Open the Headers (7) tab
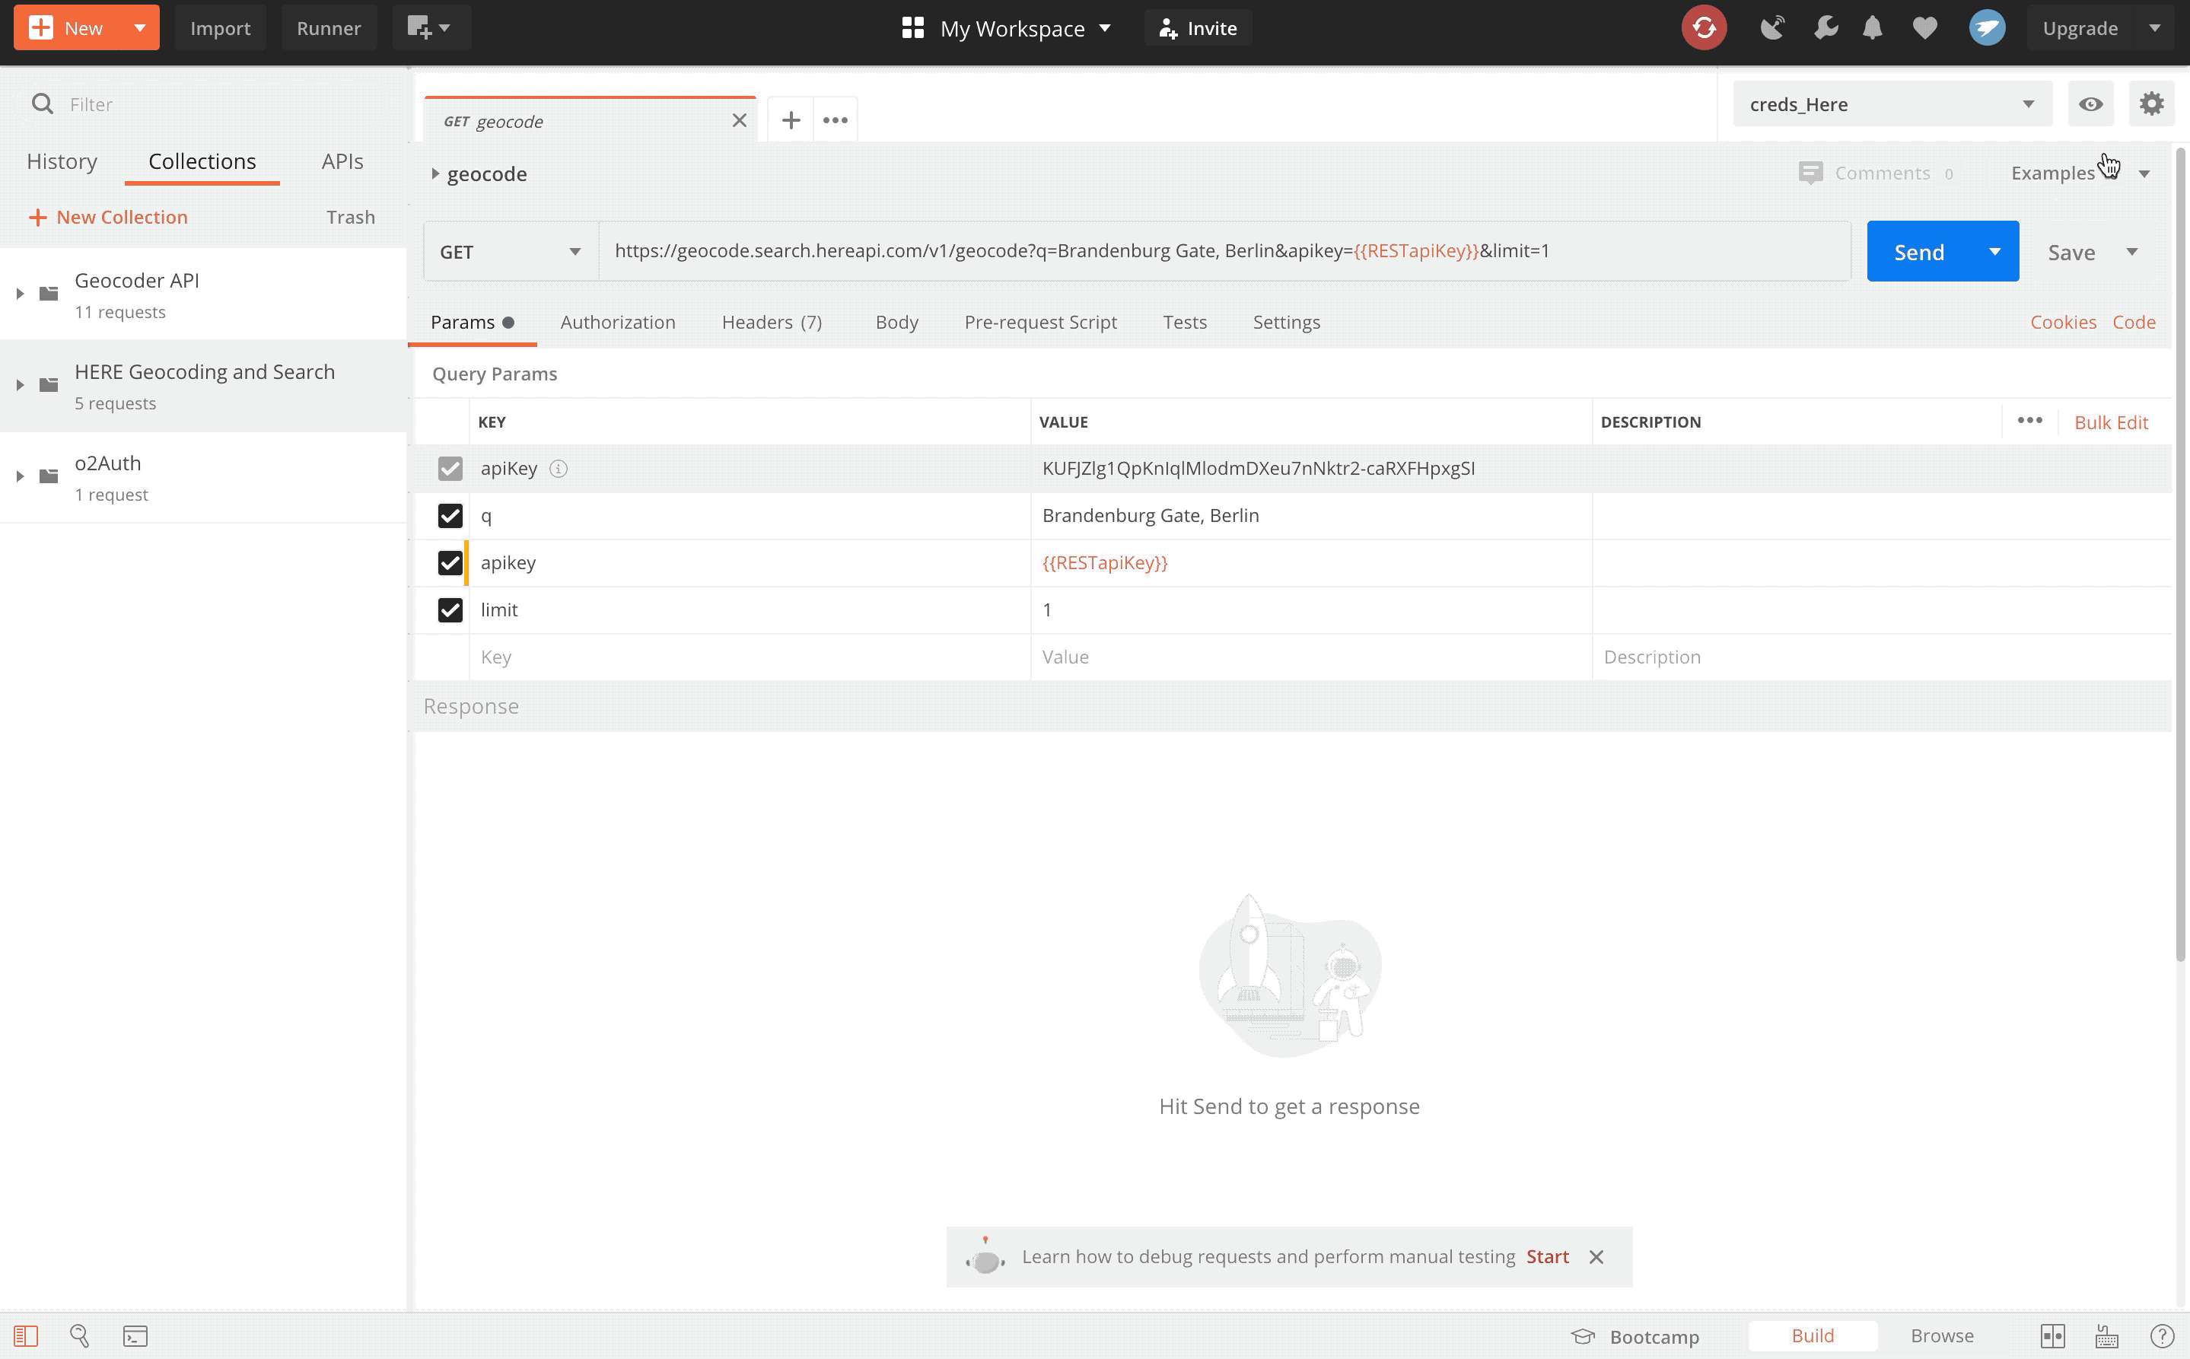 [772, 322]
